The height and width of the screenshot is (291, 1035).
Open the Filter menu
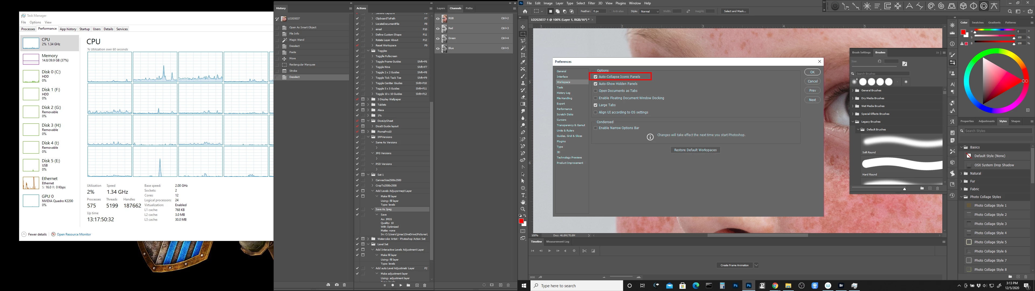pyautogui.click(x=591, y=3)
